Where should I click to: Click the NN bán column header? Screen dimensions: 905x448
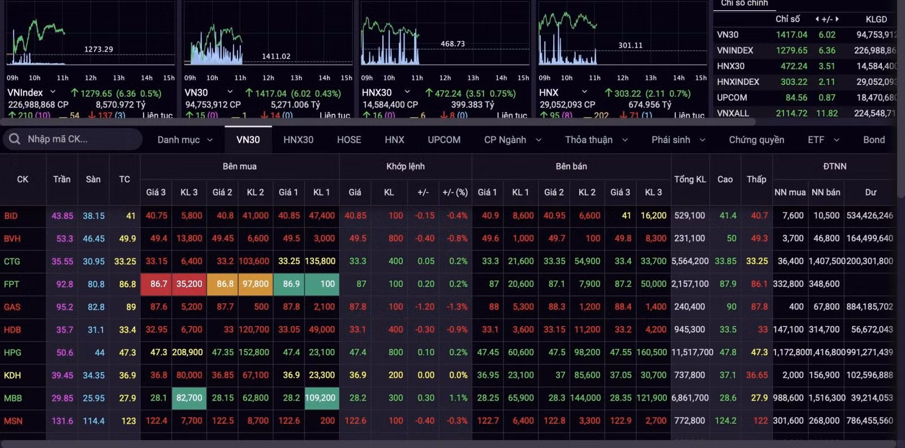[x=826, y=192]
